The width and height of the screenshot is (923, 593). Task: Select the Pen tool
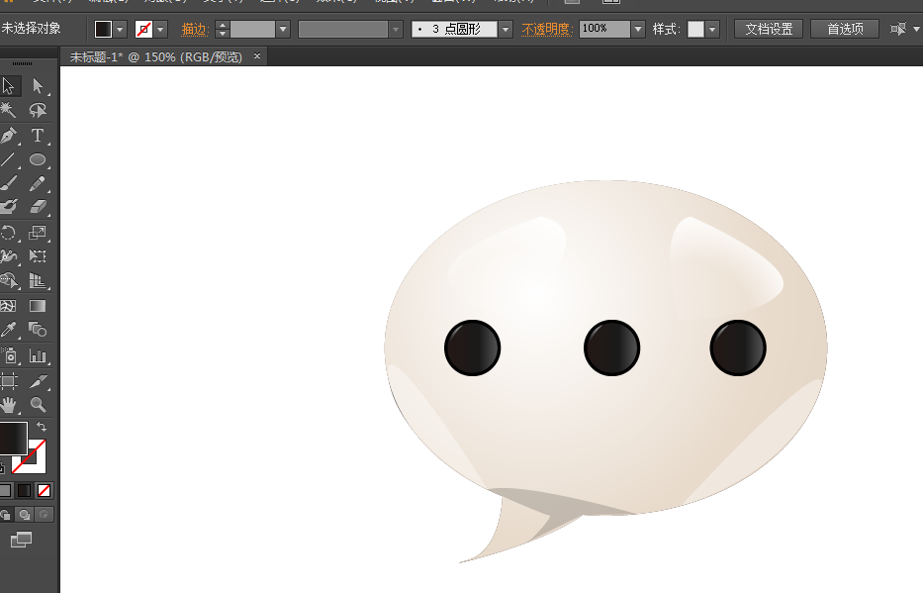(x=8, y=136)
